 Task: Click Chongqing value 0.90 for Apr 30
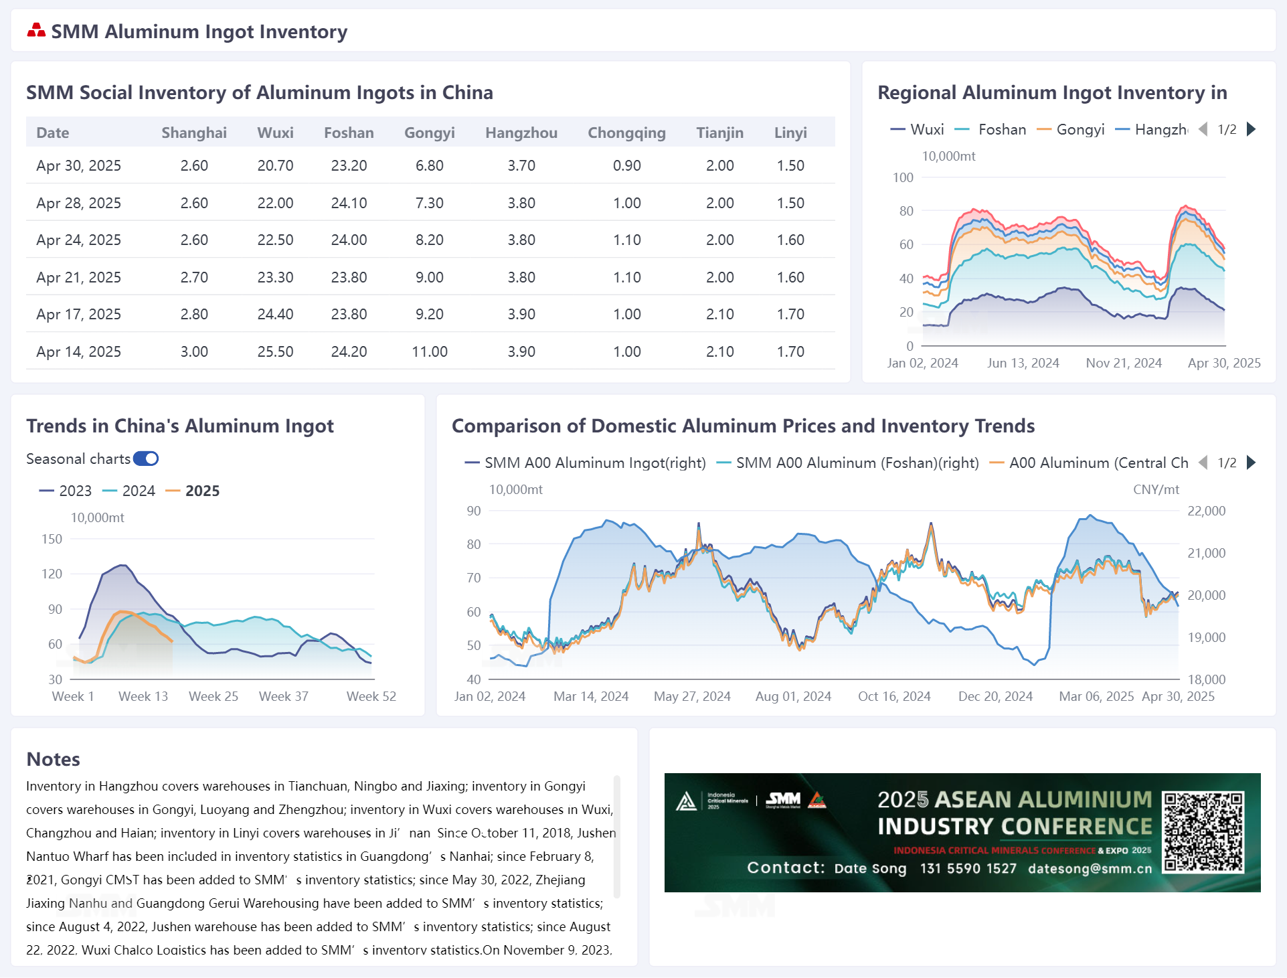point(626,165)
